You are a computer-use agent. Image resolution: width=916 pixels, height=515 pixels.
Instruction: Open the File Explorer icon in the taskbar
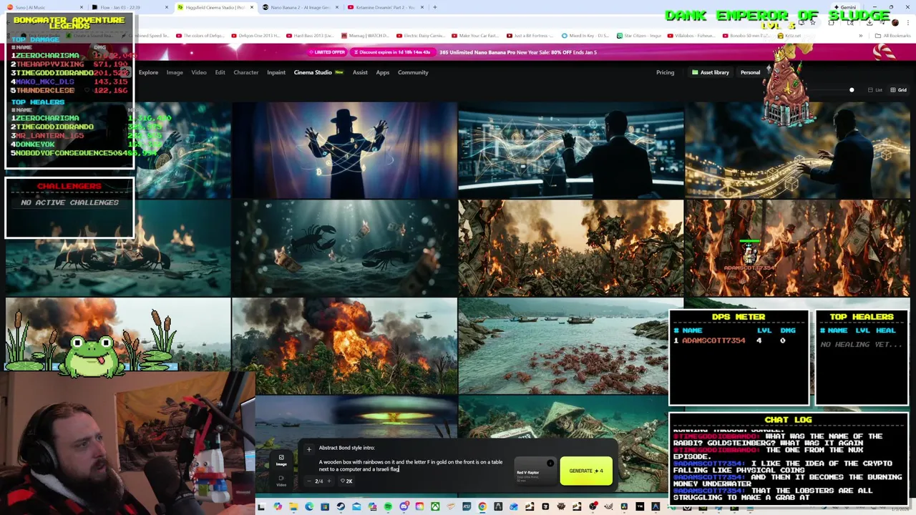point(293,507)
